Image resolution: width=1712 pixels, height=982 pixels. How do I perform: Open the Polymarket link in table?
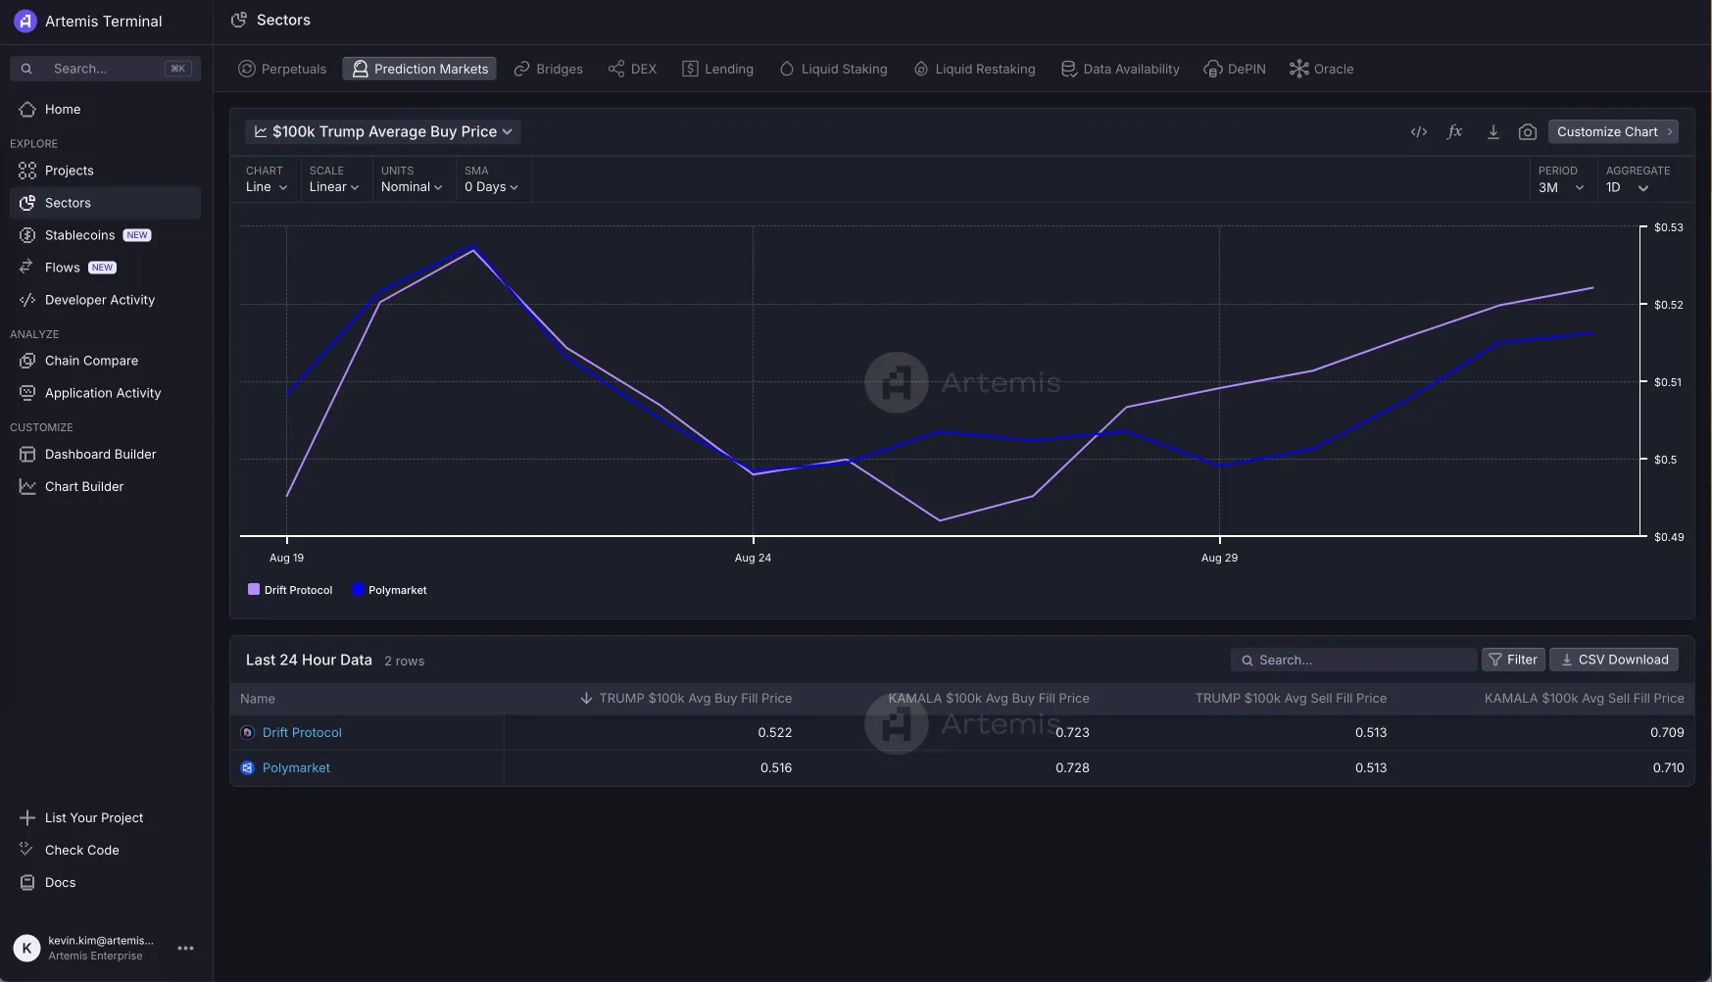(296, 767)
